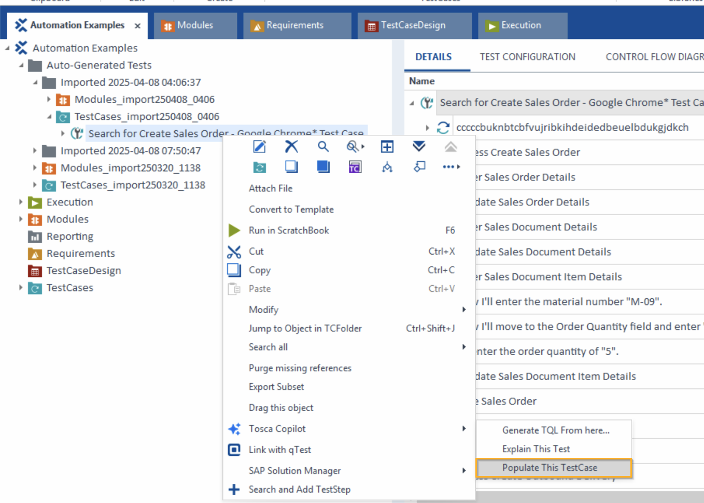Open the three-dots more options icon

(451, 167)
